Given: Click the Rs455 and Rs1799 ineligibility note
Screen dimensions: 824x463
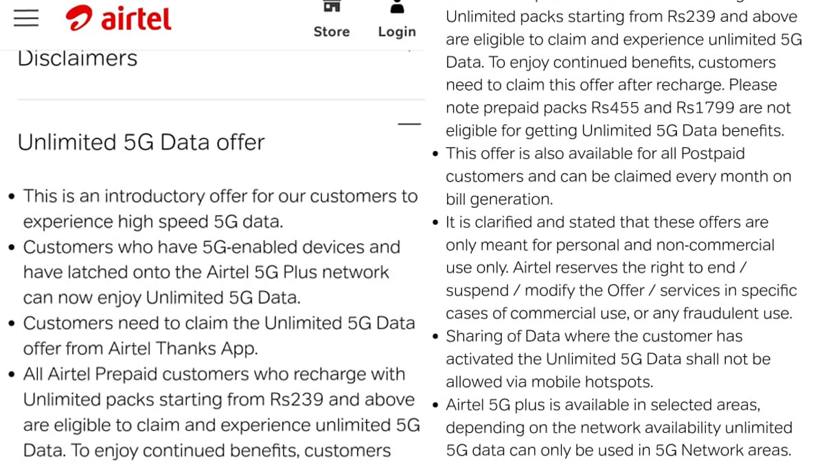Looking at the screenshot, I should pos(618,119).
